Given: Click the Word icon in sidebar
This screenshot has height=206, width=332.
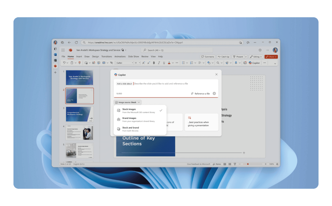Looking at the screenshot, I should [x=55, y=55].
